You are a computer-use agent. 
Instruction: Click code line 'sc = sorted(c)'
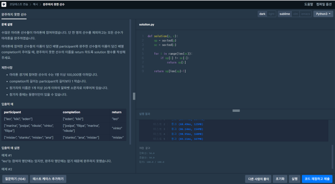point(165,45)
